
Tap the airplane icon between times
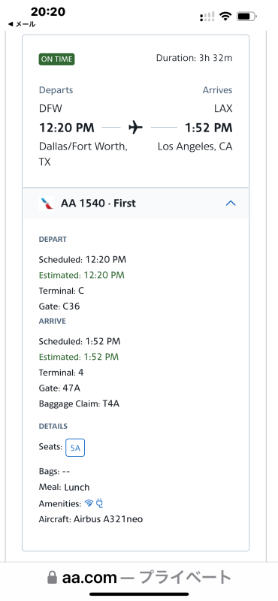point(135,127)
